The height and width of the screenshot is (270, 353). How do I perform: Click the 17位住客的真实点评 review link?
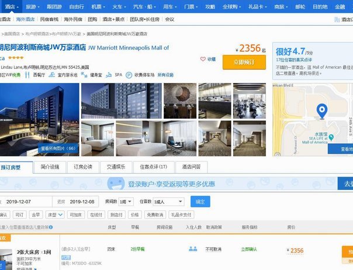tap(294, 60)
